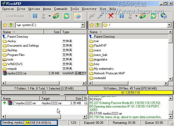
Task: Open the remote path dropdown arrow
Action: [x=169, y=25]
